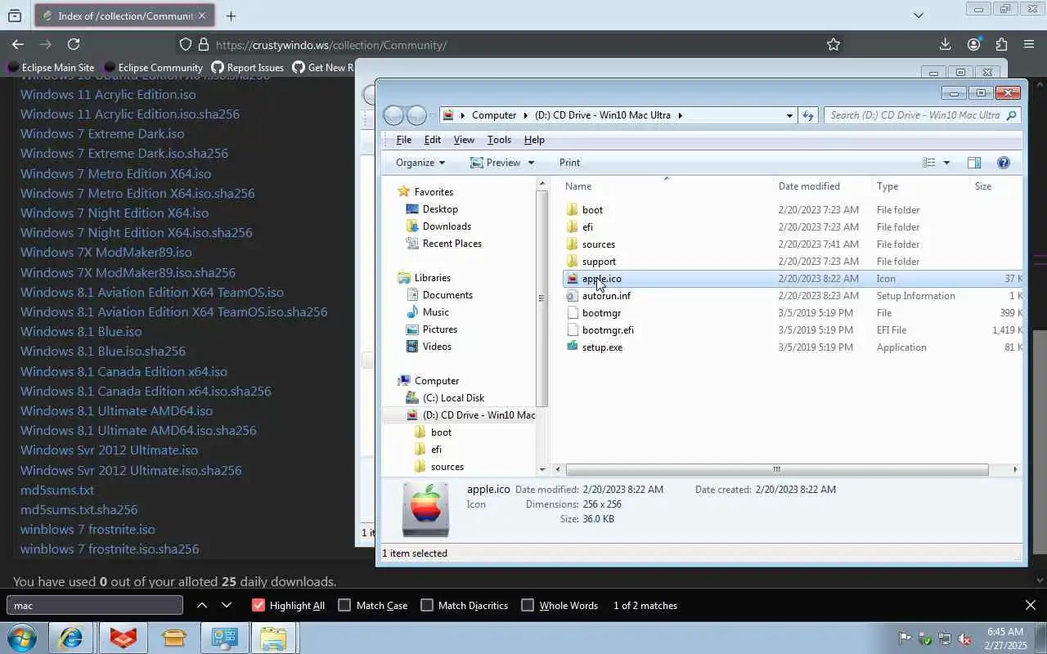Click the autorun.inf file icon
Screen dimensions: 1047x654
pyautogui.click(x=573, y=296)
